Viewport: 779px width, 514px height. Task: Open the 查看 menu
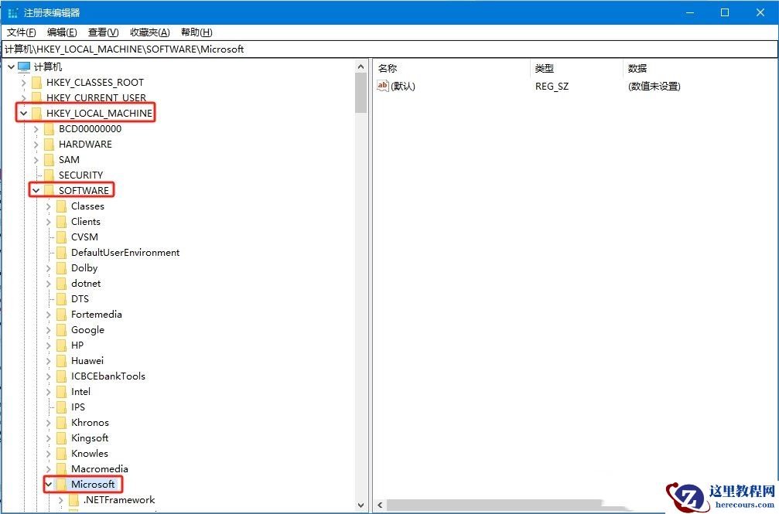coord(103,32)
